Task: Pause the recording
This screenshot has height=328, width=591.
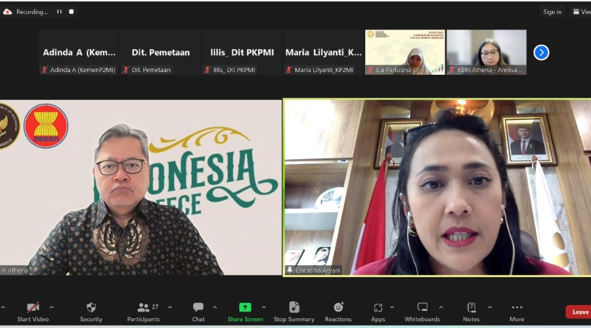Action: pyautogui.click(x=59, y=12)
